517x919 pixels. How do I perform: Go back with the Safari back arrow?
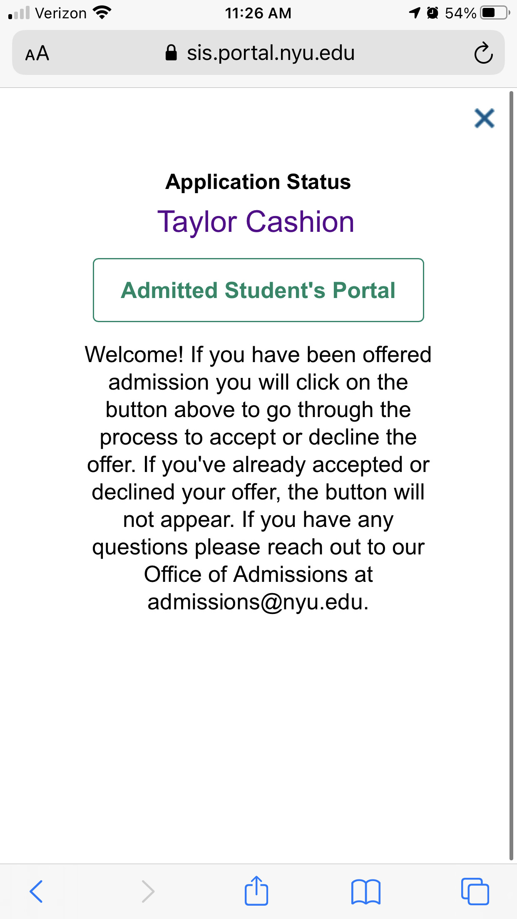36,891
